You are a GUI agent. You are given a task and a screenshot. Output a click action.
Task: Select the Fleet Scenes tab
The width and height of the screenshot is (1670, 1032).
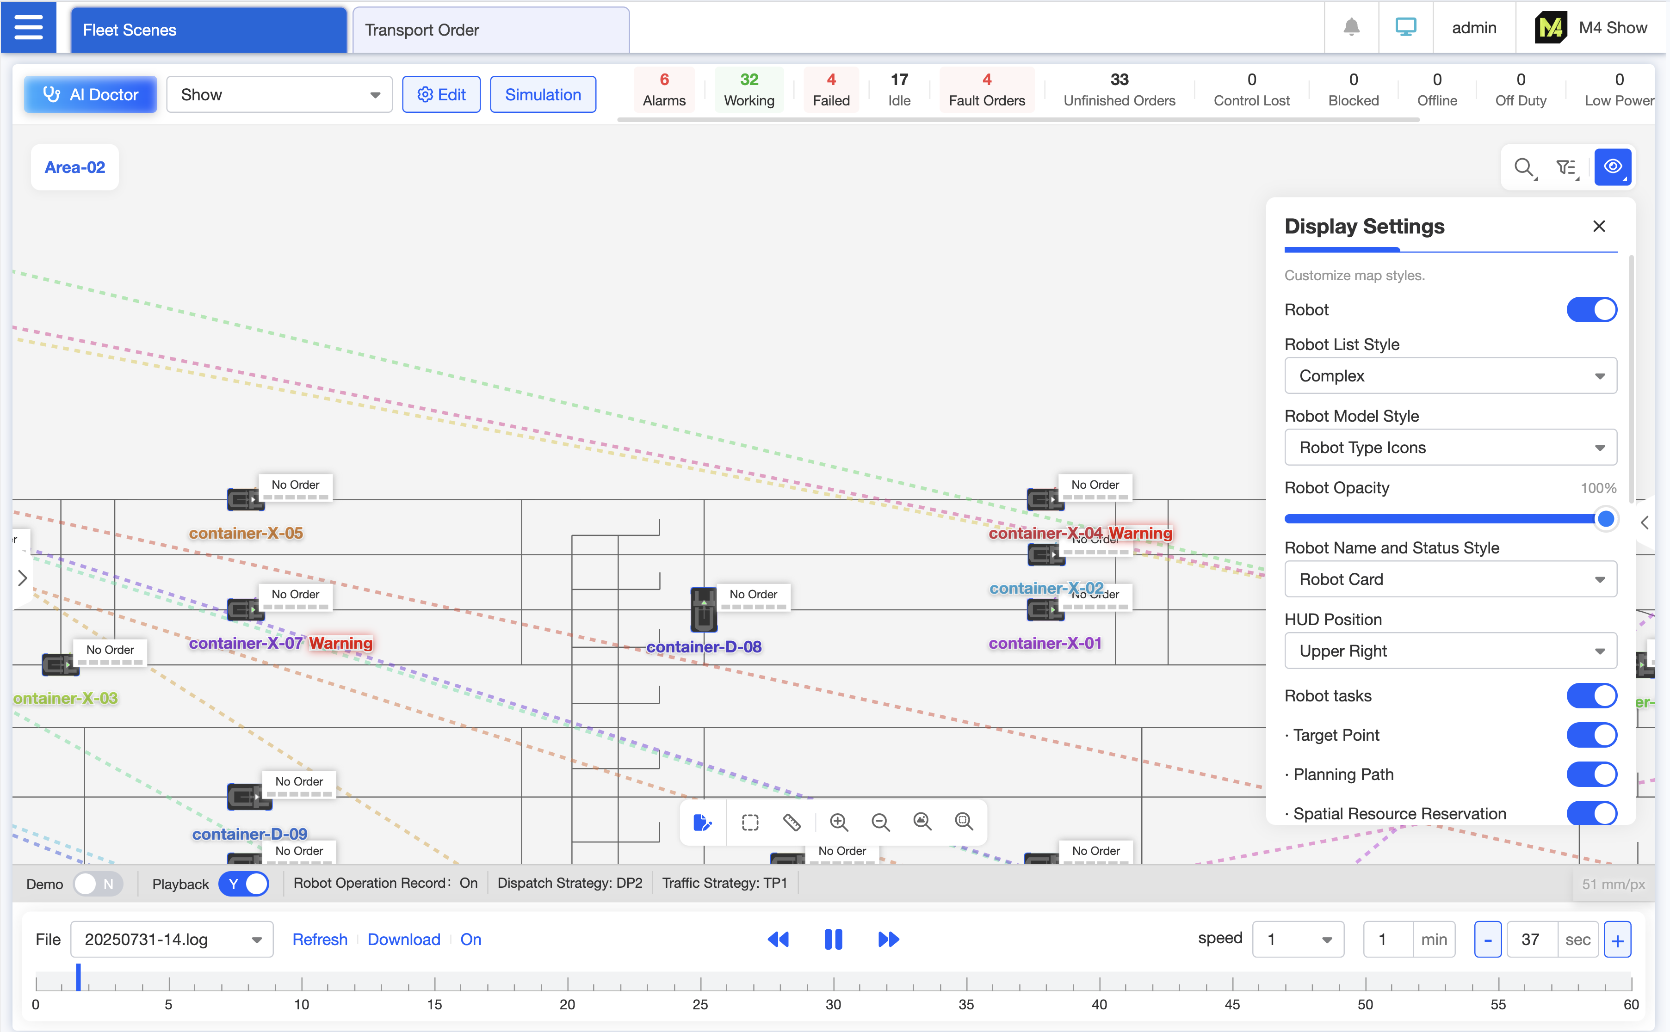click(x=208, y=30)
